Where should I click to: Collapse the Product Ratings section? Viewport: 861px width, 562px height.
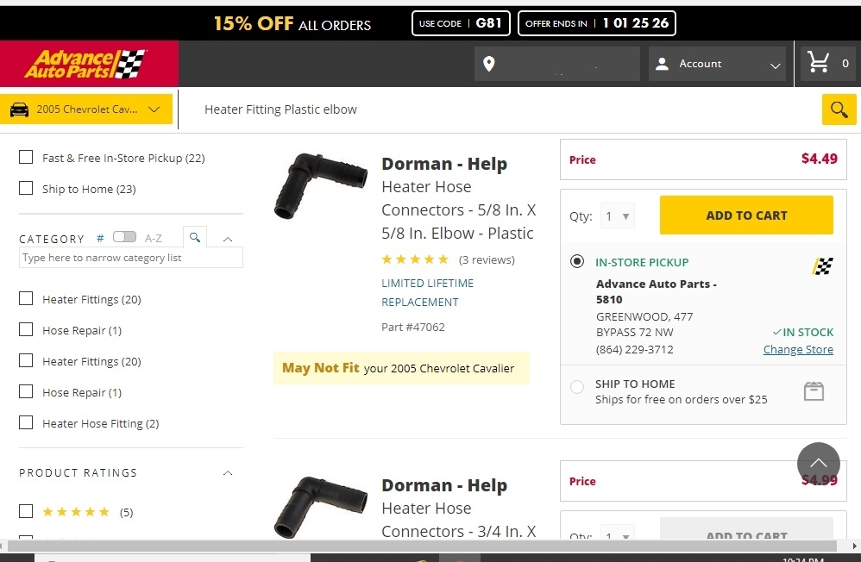click(x=228, y=472)
